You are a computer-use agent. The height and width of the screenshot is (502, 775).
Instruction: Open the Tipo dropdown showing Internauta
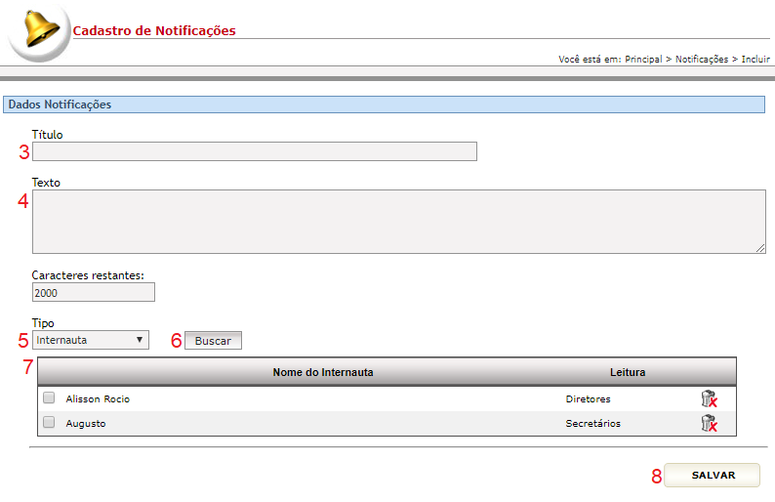(x=91, y=340)
